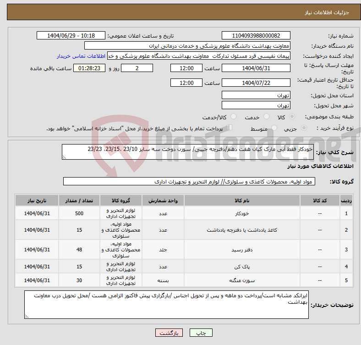
Task: Click the price validity date 1404/07/22 field
Action: [256, 83]
